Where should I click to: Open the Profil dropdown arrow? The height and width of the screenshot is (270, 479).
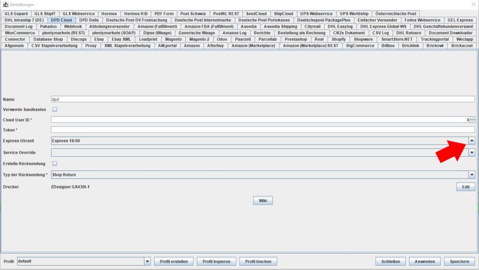147,262
